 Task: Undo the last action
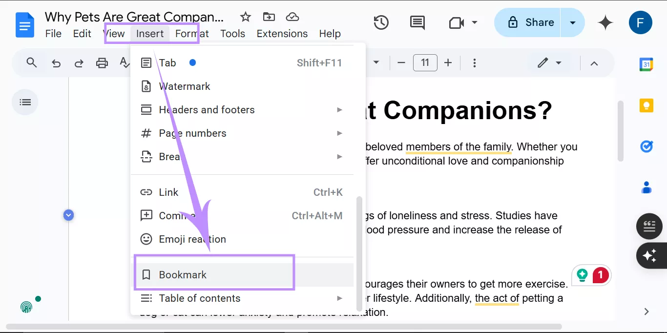pos(56,63)
